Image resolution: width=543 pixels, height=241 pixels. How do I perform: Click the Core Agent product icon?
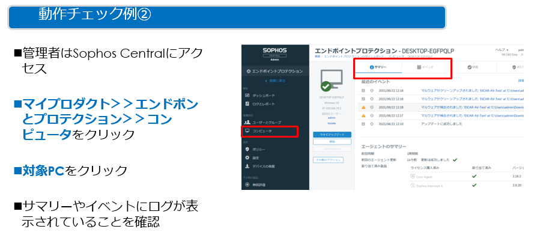pos(413,177)
